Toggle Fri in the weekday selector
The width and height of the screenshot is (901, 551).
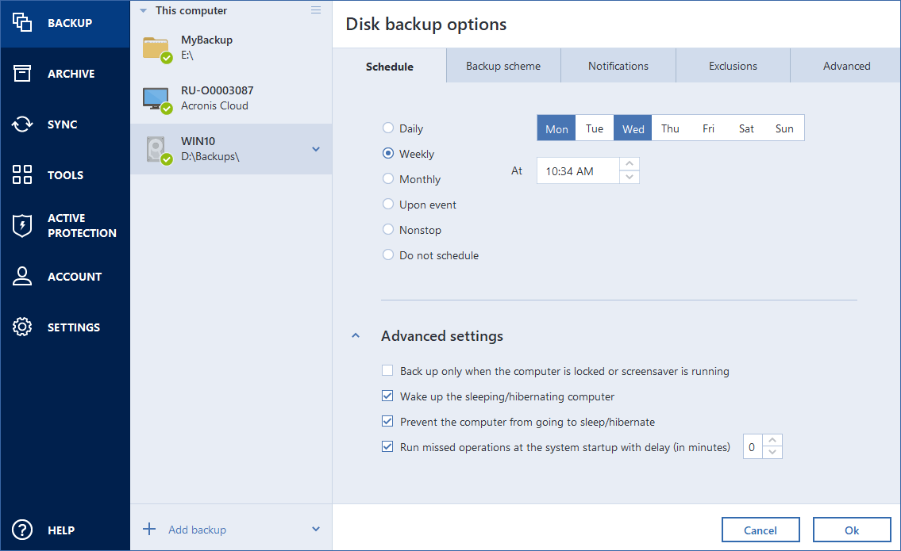[708, 128]
